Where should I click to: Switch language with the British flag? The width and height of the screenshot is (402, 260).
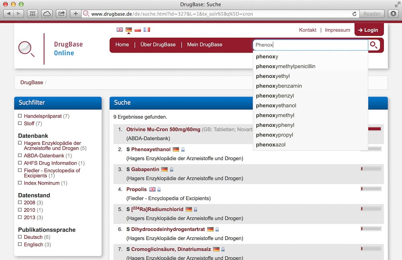coord(119,30)
